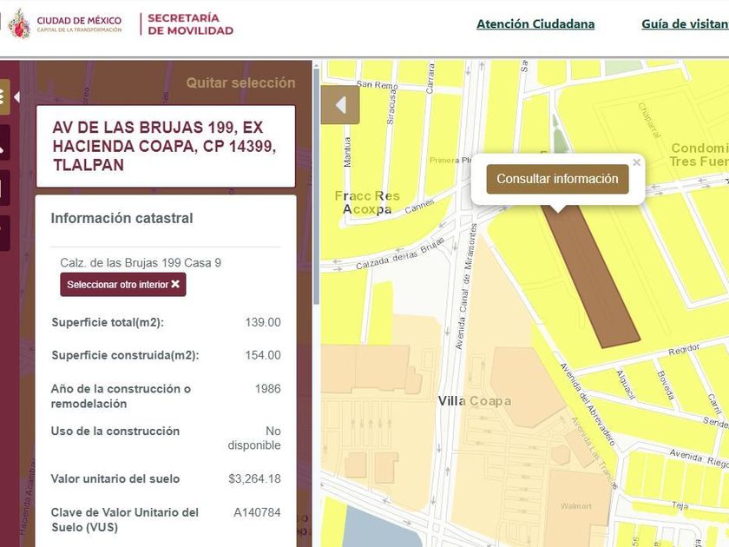Click the 'Walmart' label on the map
This screenshot has width=729, height=547.
pyautogui.click(x=576, y=506)
